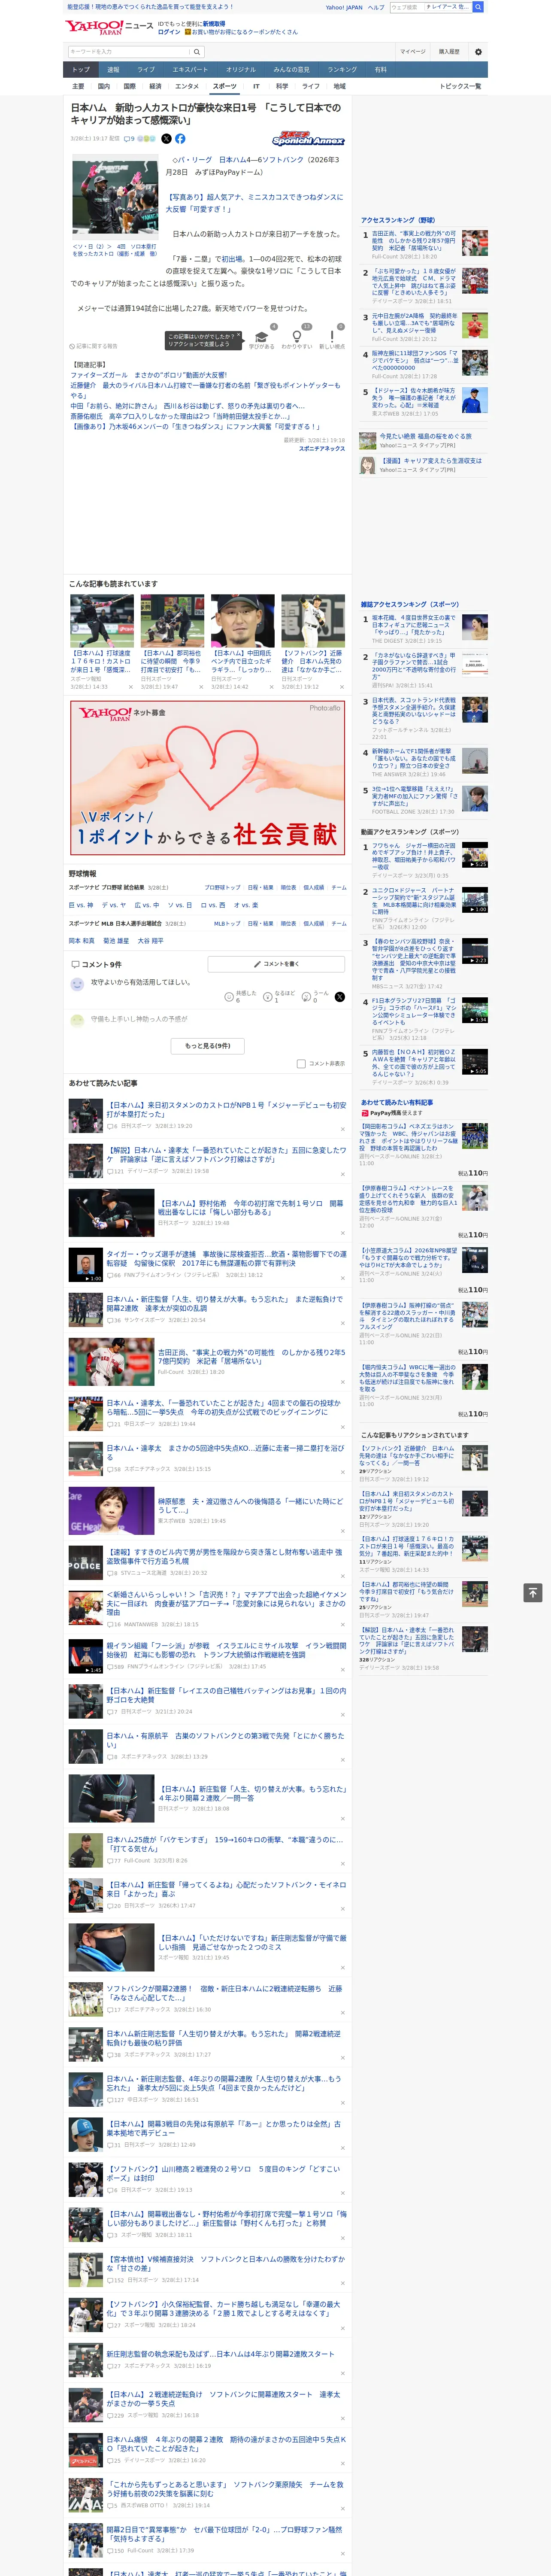The width and height of the screenshot is (551, 2576).
Task: Click なるほど on the first comment
Action: pyautogui.click(x=279, y=996)
